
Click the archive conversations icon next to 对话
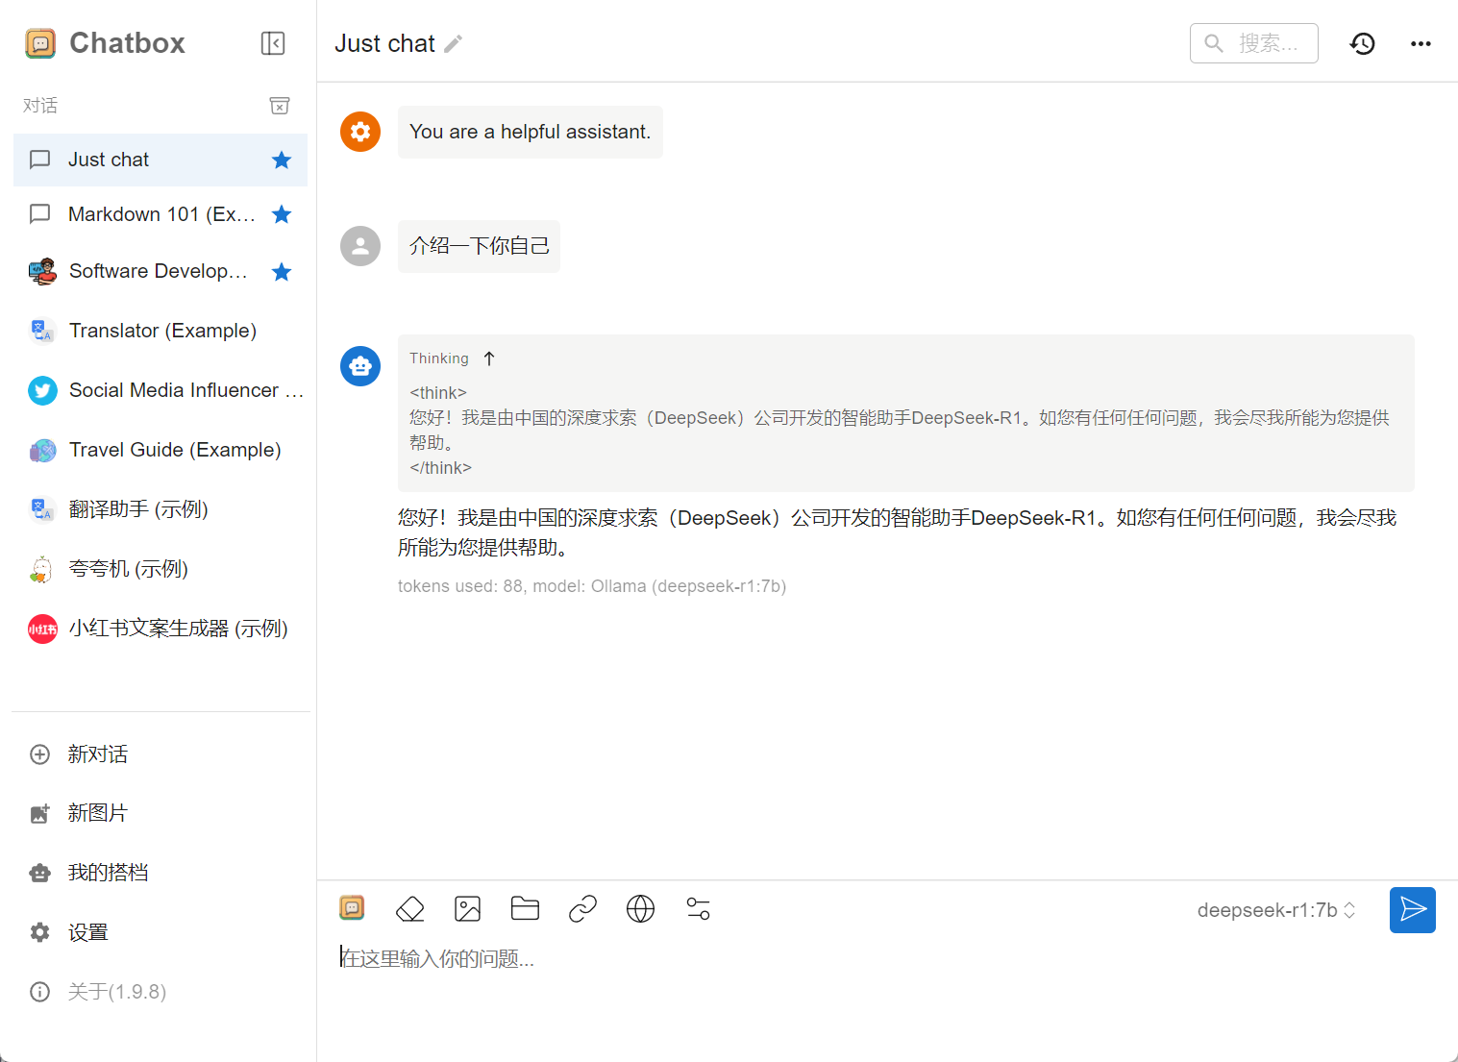tap(280, 106)
